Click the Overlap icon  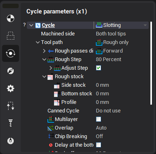[51, 128]
